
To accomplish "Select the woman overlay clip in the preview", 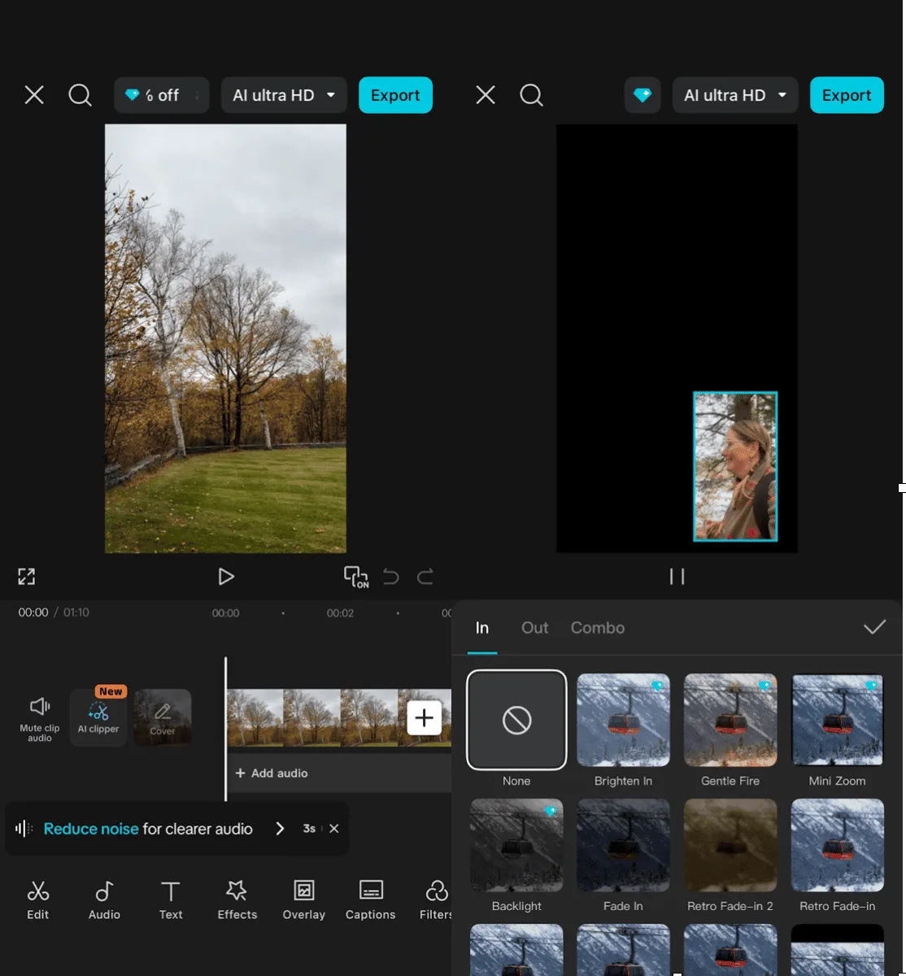I will click(735, 467).
